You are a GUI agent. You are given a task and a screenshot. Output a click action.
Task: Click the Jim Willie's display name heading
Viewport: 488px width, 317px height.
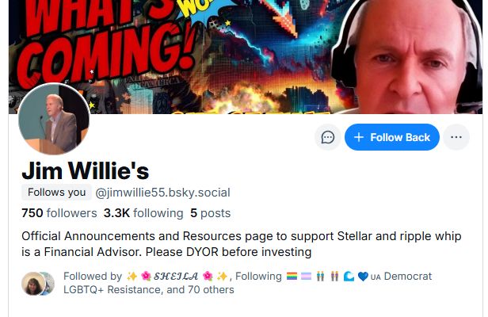click(86, 170)
